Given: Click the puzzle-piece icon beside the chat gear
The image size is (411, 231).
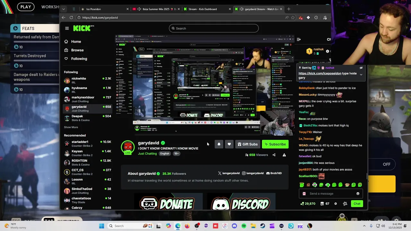Looking at the screenshot, I should [x=345, y=204].
